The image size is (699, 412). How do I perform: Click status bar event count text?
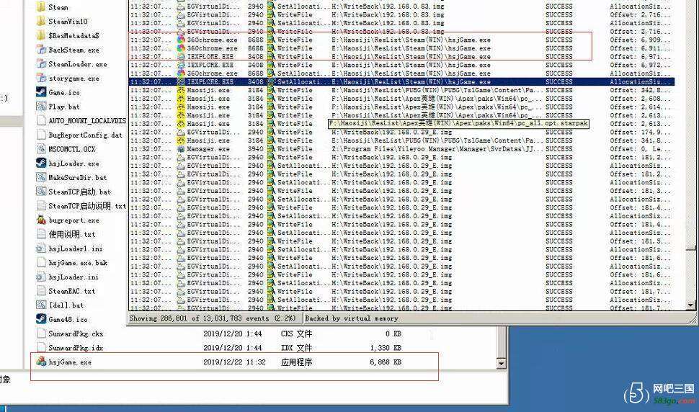tap(212, 318)
